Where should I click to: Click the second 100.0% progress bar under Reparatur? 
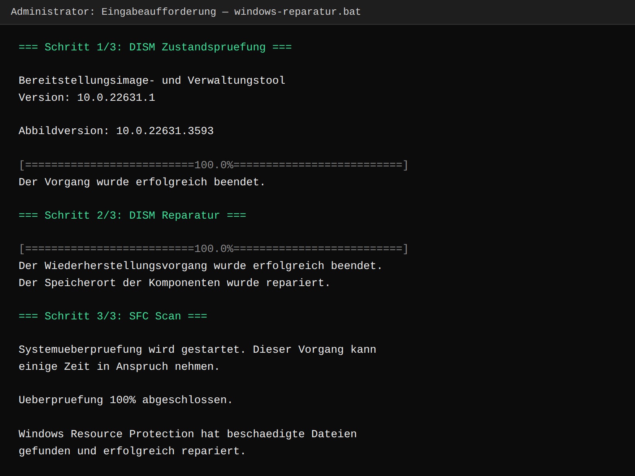213,249
